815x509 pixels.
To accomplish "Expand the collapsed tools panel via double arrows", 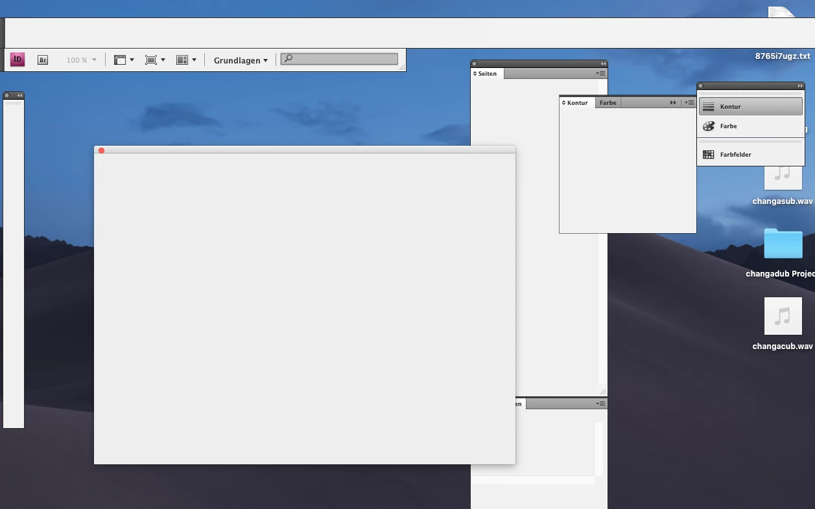I will (x=19, y=95).
